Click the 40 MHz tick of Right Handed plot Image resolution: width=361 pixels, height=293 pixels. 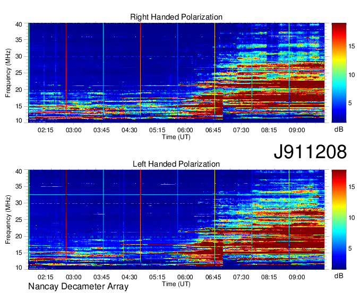point(19,24)
